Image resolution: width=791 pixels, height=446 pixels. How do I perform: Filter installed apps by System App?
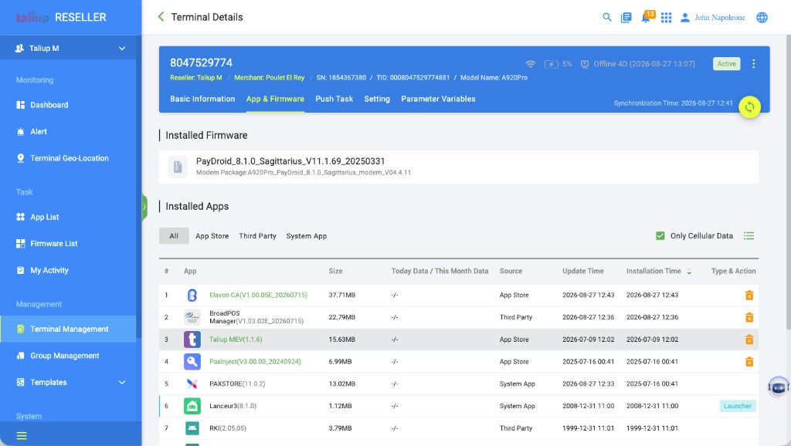tap(306, 236)
